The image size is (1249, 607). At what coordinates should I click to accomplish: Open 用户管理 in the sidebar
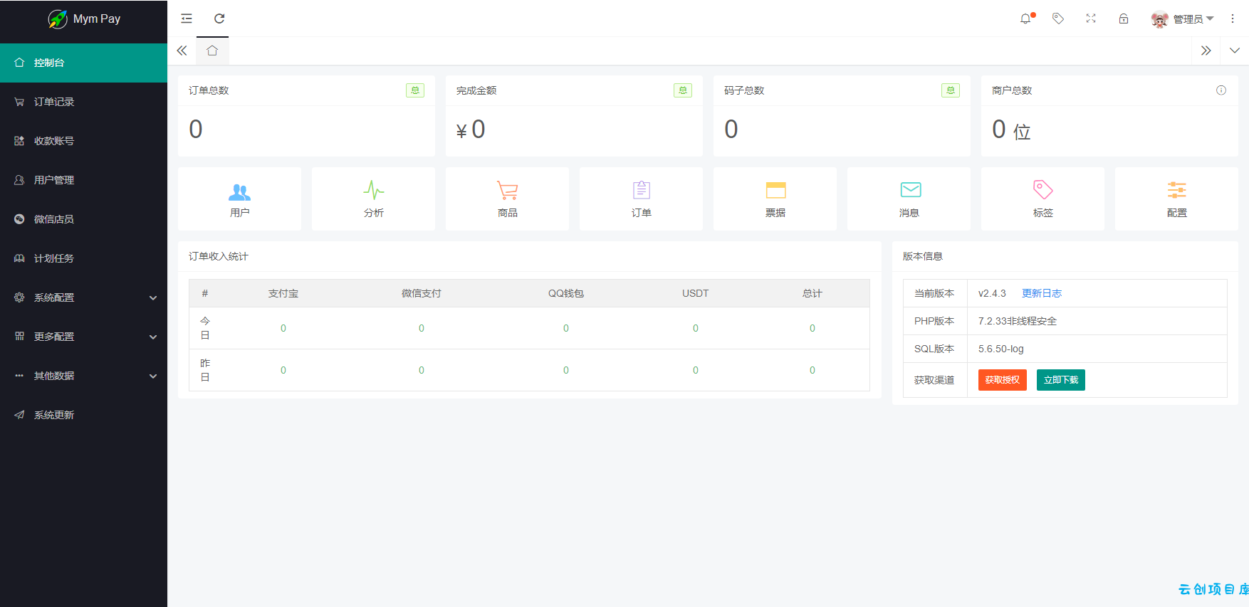pos(84,180)
